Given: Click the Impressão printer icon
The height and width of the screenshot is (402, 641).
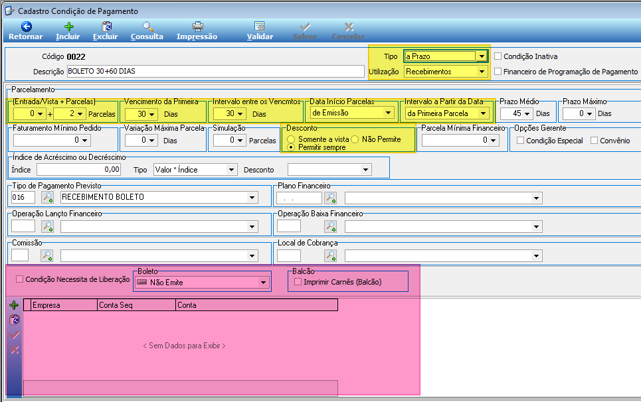Looking at the screenshot, I should [197, 27].
